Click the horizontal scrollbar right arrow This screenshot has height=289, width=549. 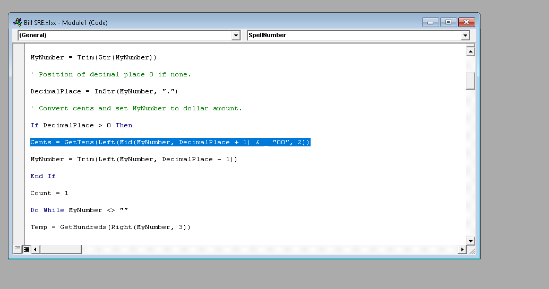[x=462, y=249]
